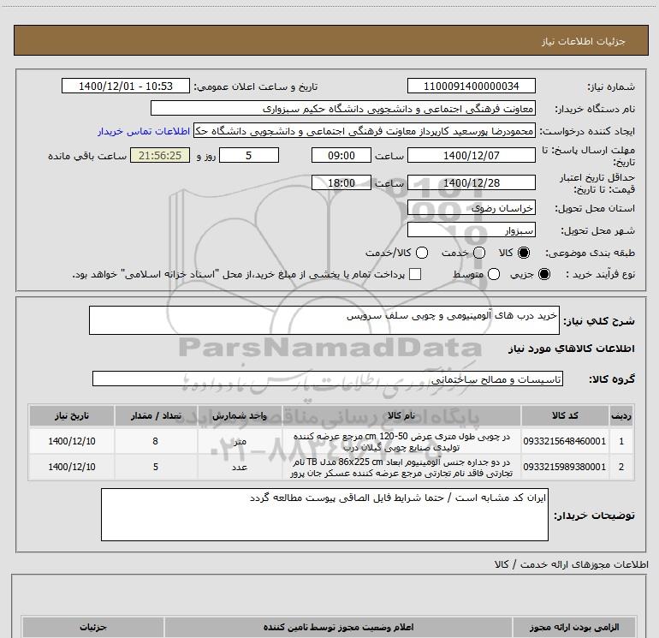This screenshot has height=638, width=659.
Task: Select the خدمت radio button
Action: 479,253
